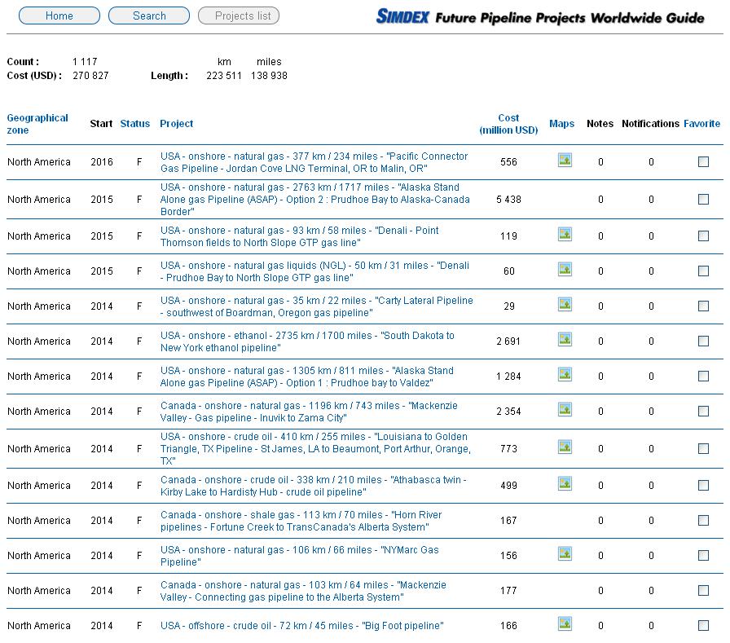
Task: Open Denali Point Thomson fields project link
Action: click(x=299, y=236)
